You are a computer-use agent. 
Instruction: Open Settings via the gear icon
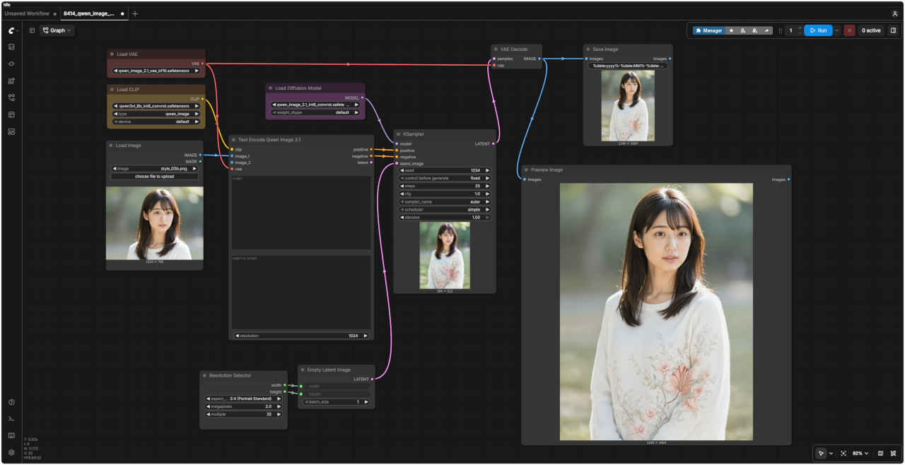point(11,452)
